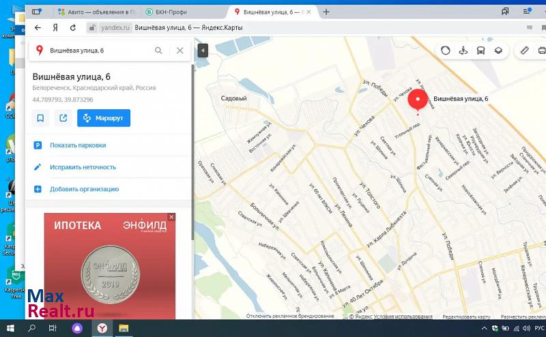The height and width of the screenshot is (337, 546).
Task: Click the red location pin on the map
Action: pyautogui.click(x=418, y=101)
